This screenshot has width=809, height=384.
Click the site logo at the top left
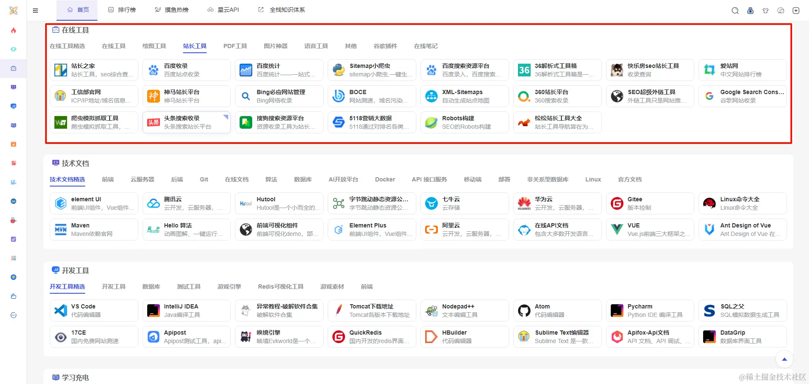click(13, 11)
